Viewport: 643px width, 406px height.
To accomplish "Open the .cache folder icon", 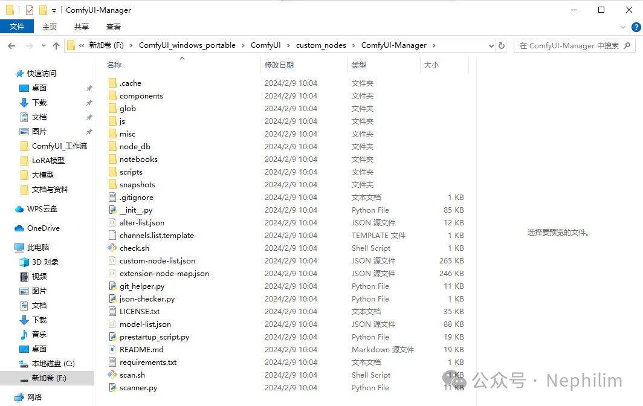I will [112, 83].
